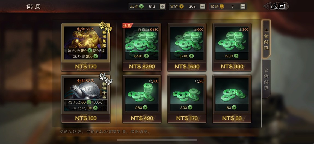Click the 金餅 gold cake icon in top bar
This screenshot has height=144, width=314.
click(x=222, y=6)
